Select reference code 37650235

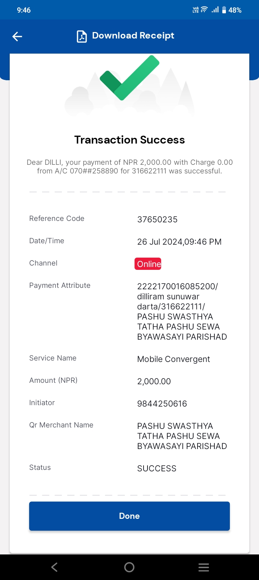pos(157,219)
